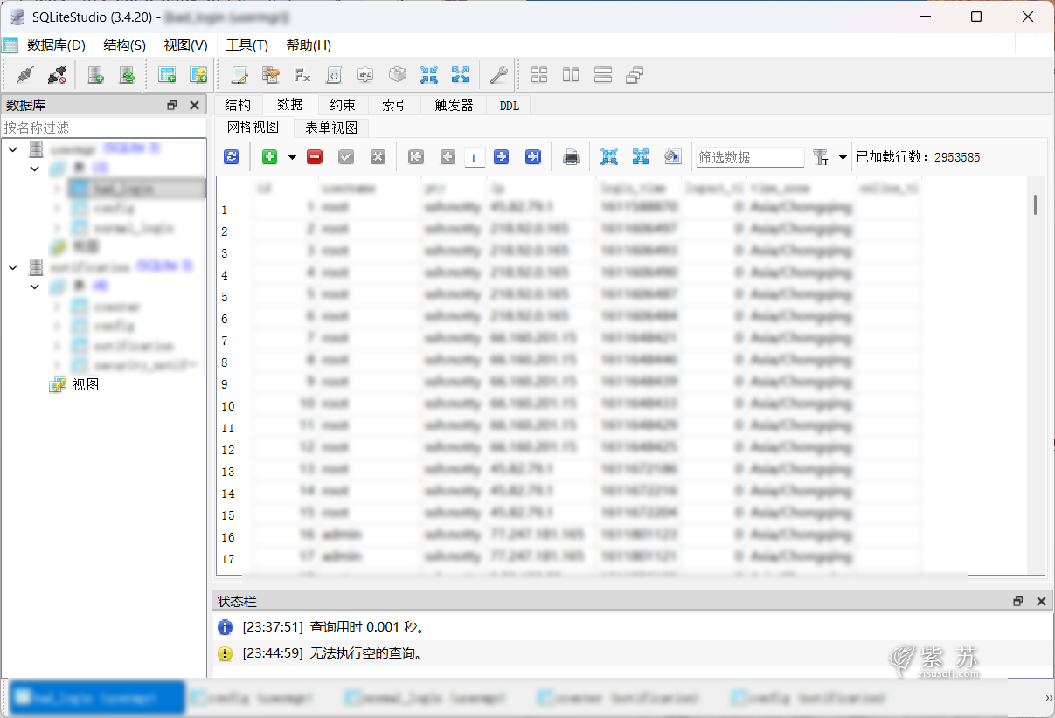Go to the next data page

coord(501,157)
